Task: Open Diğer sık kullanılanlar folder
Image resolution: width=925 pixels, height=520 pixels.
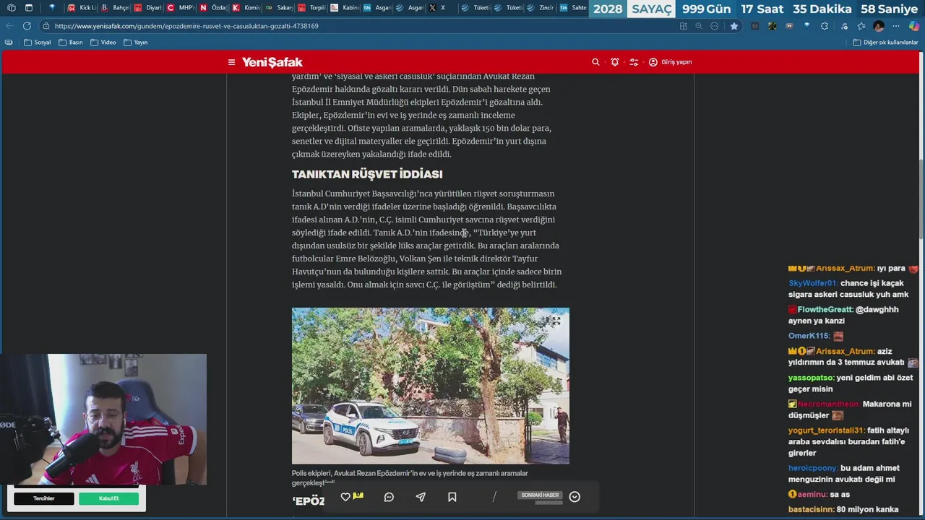Action: click(885, 43)
